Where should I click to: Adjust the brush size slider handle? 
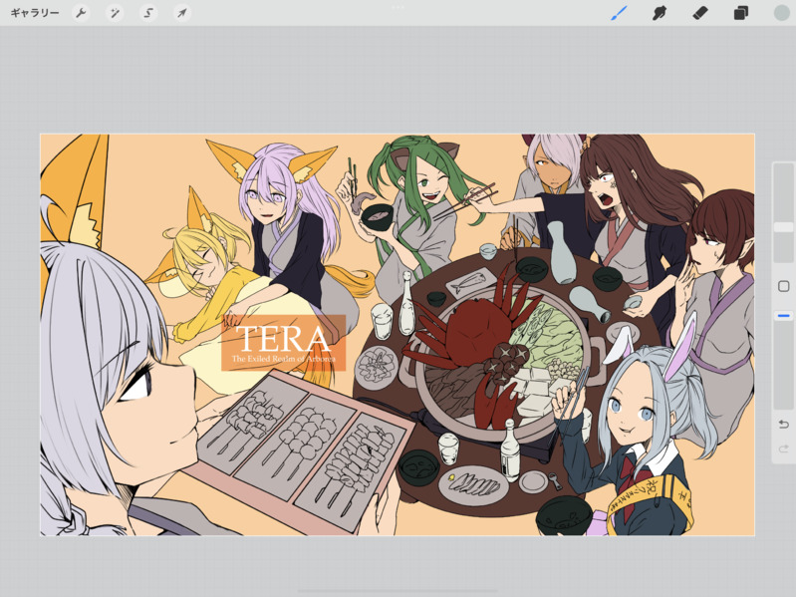783,227
